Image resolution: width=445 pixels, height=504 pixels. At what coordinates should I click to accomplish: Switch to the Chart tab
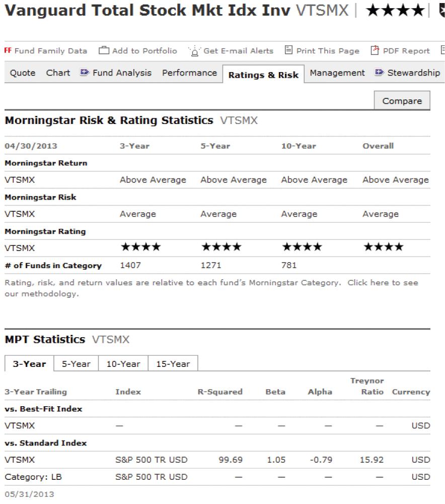tap(58, 73)
